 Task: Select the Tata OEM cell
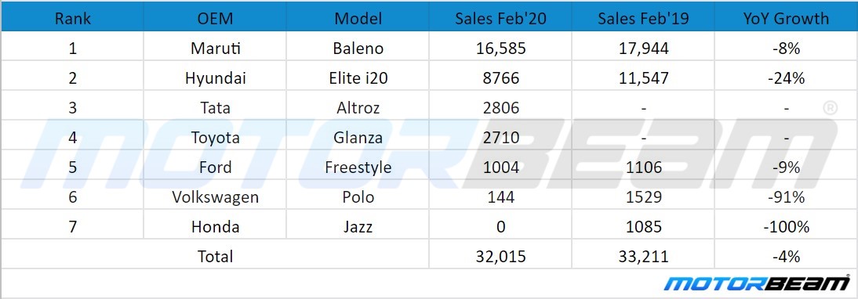(215, 107)
